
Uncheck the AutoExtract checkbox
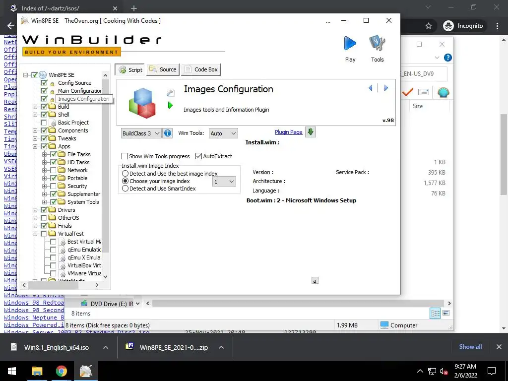pyautogui.click(x=198, y=156)
